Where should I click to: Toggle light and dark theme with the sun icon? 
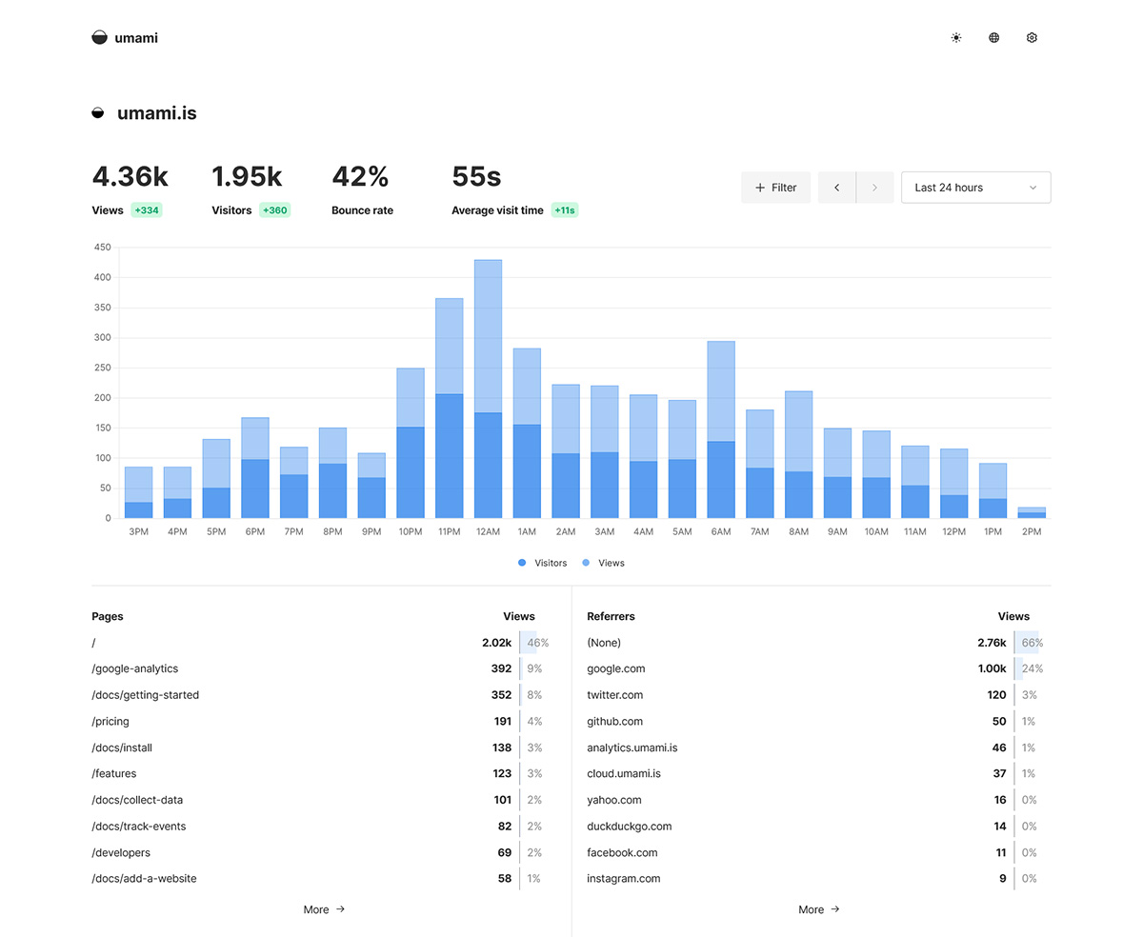click(x=955, y=37)
